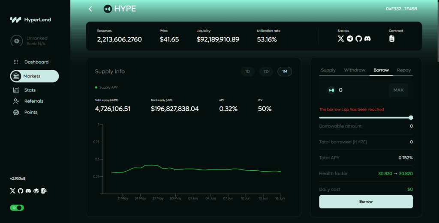Open the GitHub link under Socials
The image size is (439, 223).
point(359,39)
